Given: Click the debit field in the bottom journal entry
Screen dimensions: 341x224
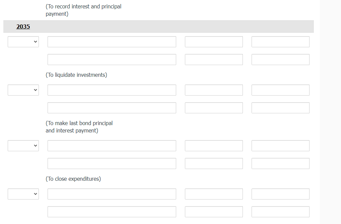Looking at the screenshot, I should click(214, 194).
